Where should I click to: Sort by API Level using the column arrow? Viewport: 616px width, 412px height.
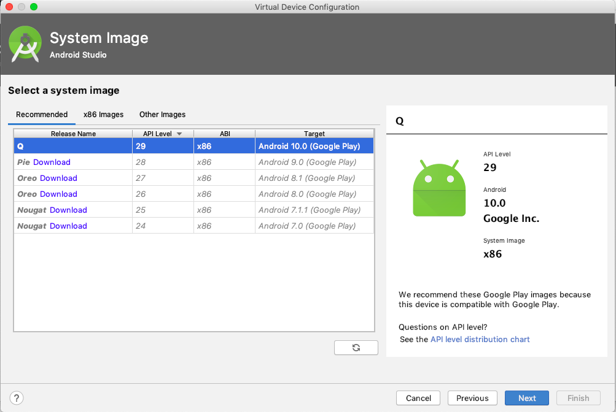point(179,134)
